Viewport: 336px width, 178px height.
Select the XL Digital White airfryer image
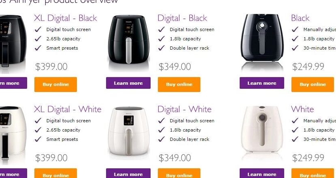click(x=13, y=132)
